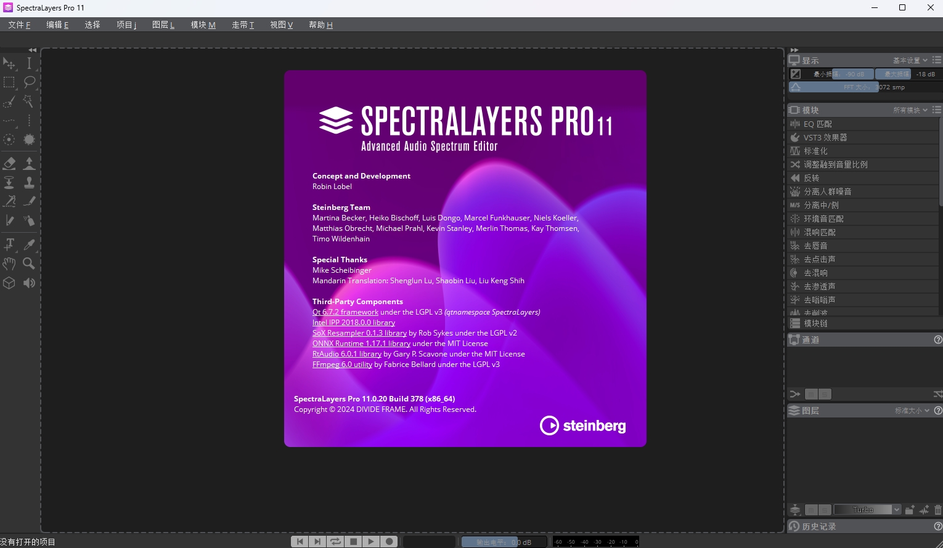The width and height of the screenshot is (943, 548).
Task: Select the Eyedropper frequency tool
Action: click(29, 244)
